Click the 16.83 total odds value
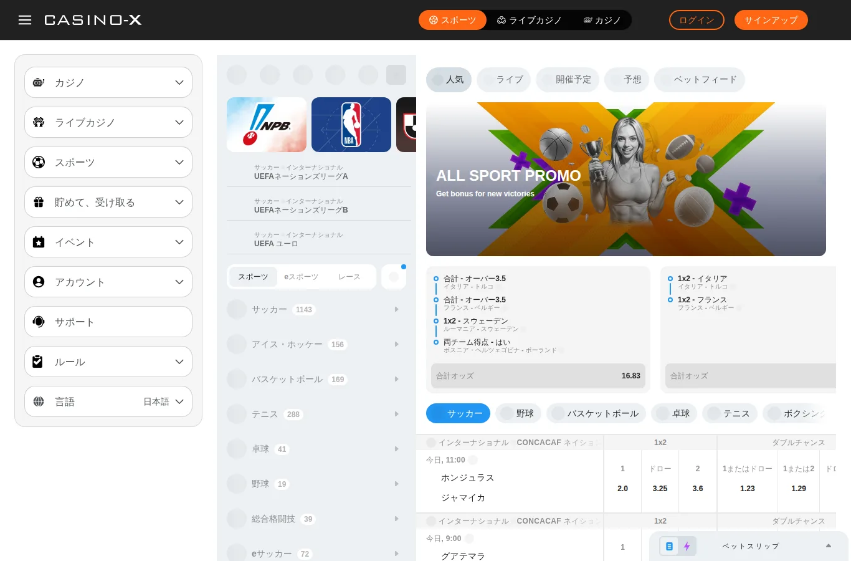851x561 pixels. coord(631,376)
